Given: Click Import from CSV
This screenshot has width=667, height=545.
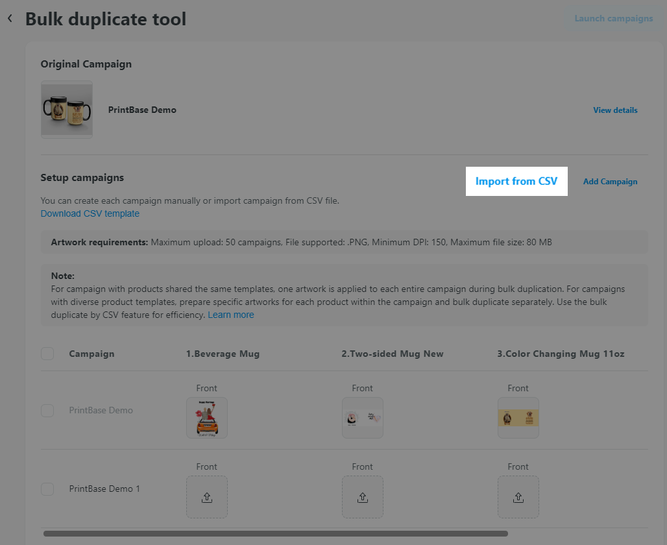Looking at the screenshot, I should tap(516, 182).
